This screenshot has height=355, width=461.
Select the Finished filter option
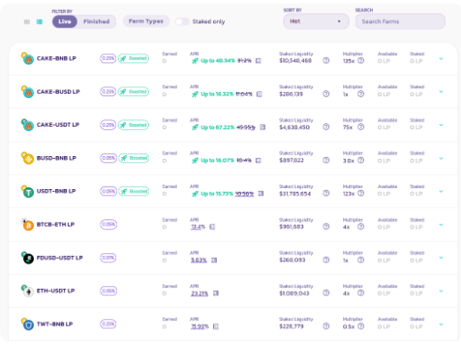tap(96, 21)
